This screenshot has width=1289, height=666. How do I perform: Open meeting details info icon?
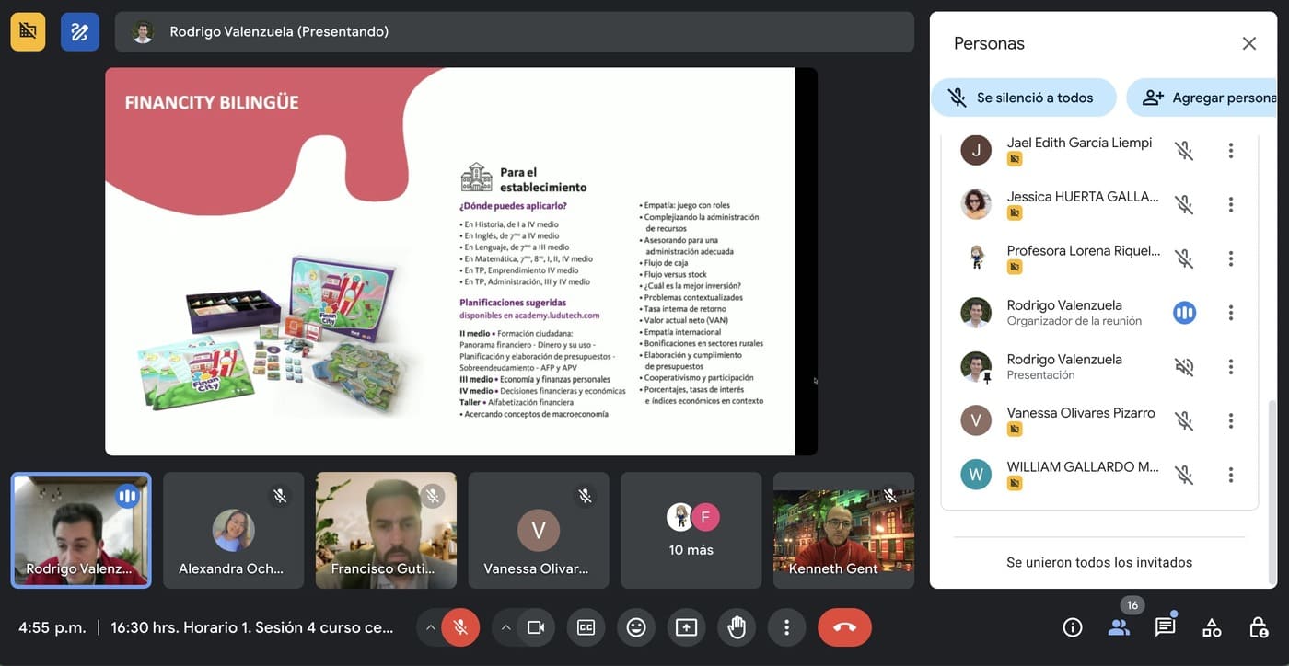coord(1072,627)
